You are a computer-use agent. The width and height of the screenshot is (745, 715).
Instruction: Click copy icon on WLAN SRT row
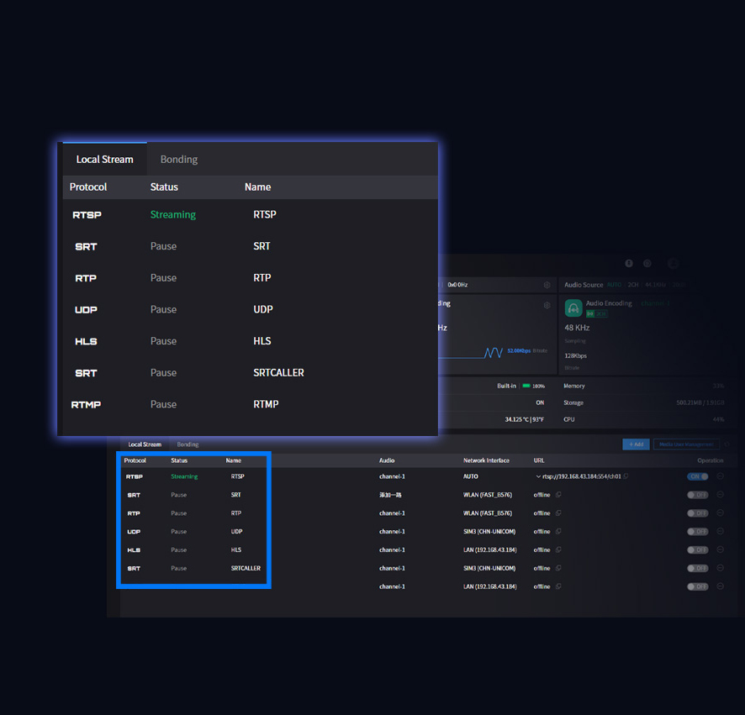(x=558, y=495)
